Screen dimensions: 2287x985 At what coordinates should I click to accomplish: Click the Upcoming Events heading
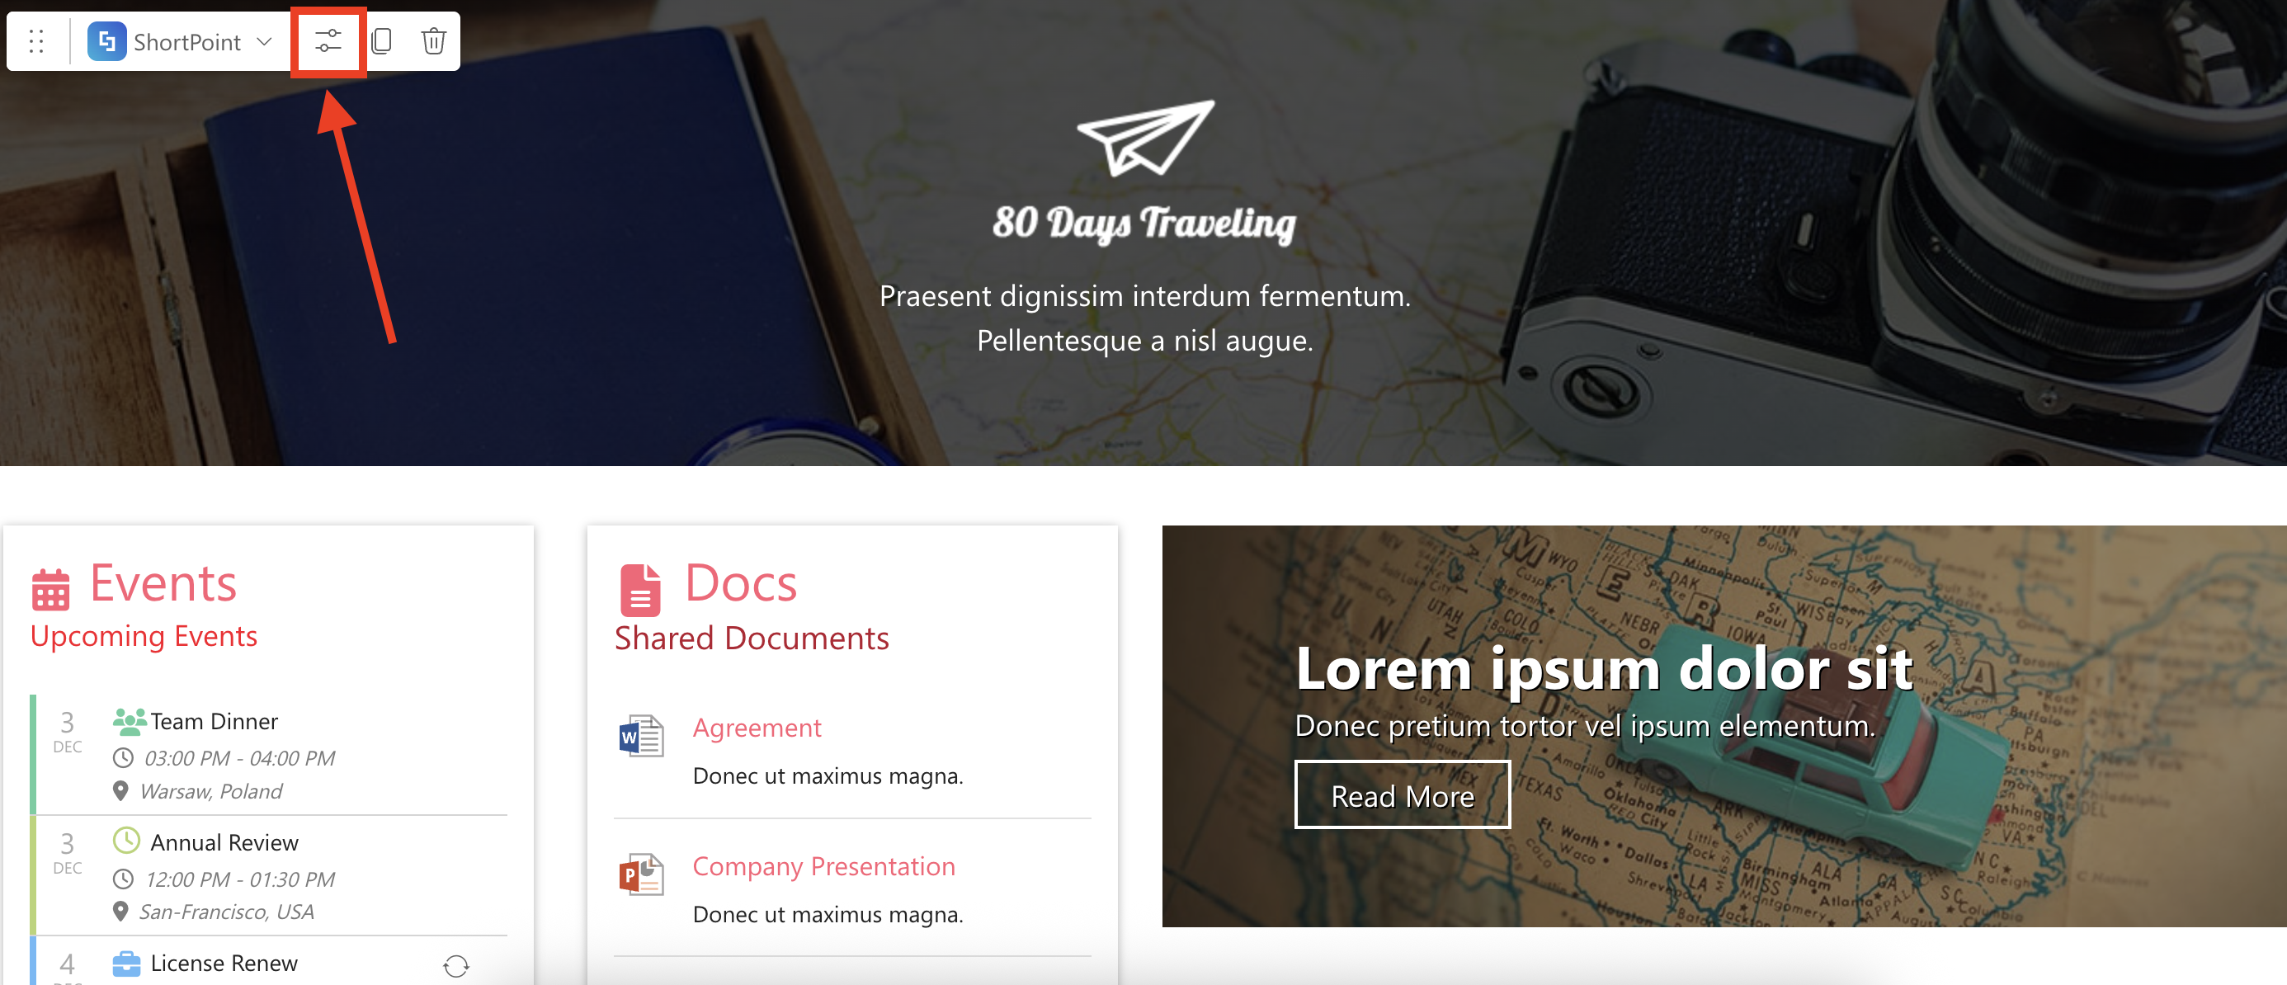coord(144,636)
